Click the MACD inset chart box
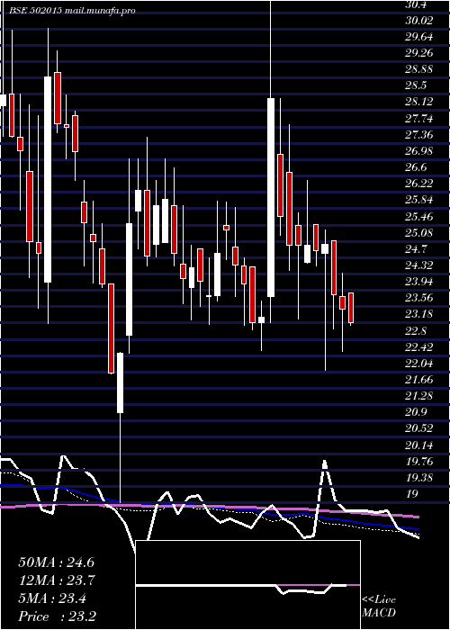Image resolution: width=450 pixels, height=630 pixels. click(x=247, y=585)
